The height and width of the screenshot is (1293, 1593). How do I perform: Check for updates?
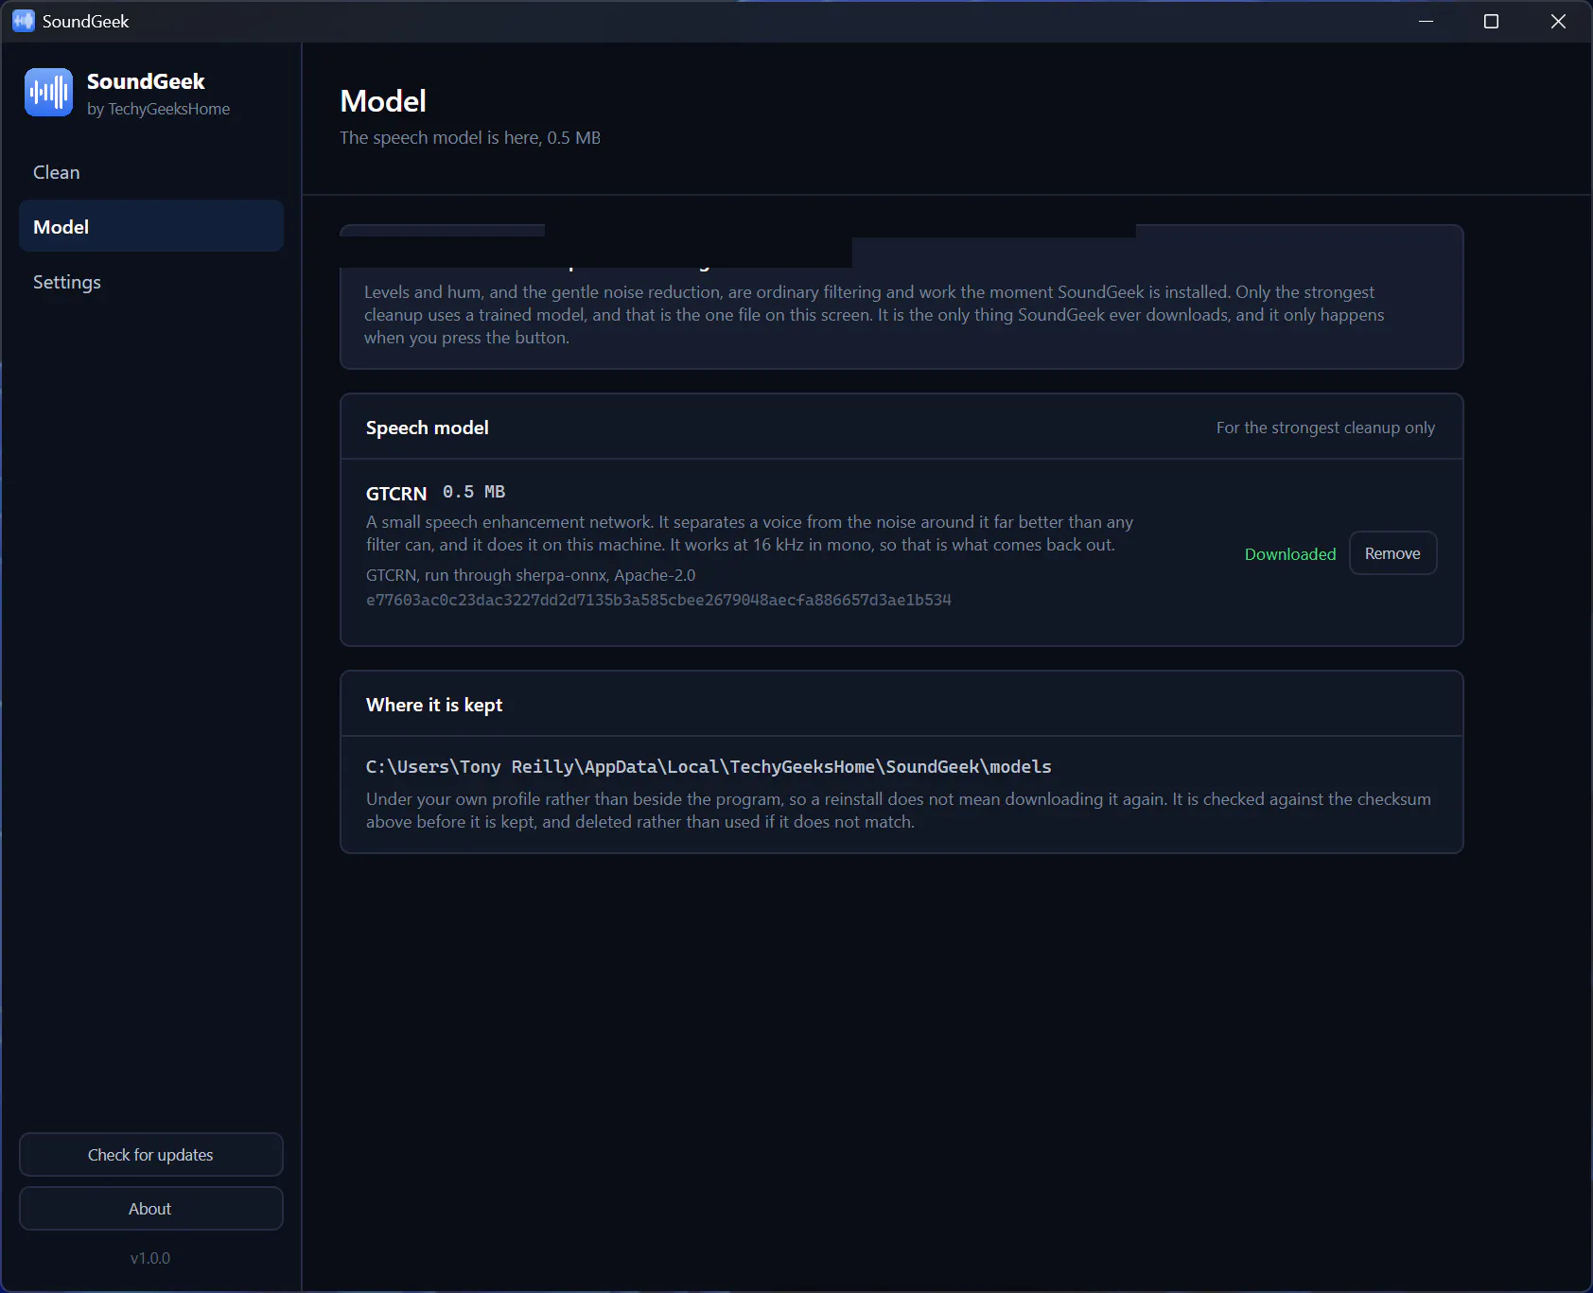tap(151, 1155)
